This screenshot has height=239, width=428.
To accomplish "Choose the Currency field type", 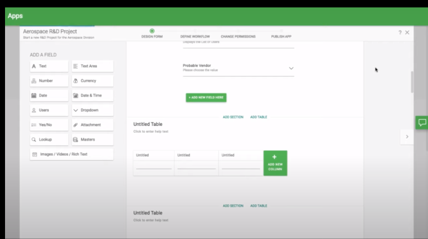I will [92, 81].
